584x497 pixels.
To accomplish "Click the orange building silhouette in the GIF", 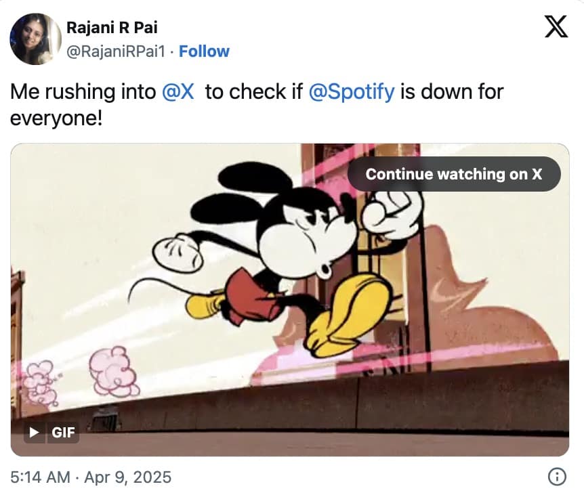I will click(x=488, y=305).
